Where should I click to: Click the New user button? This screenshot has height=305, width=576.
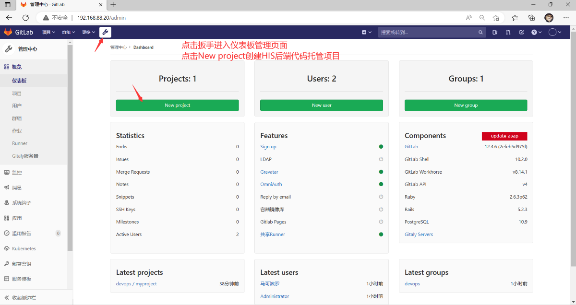point(322,105)
